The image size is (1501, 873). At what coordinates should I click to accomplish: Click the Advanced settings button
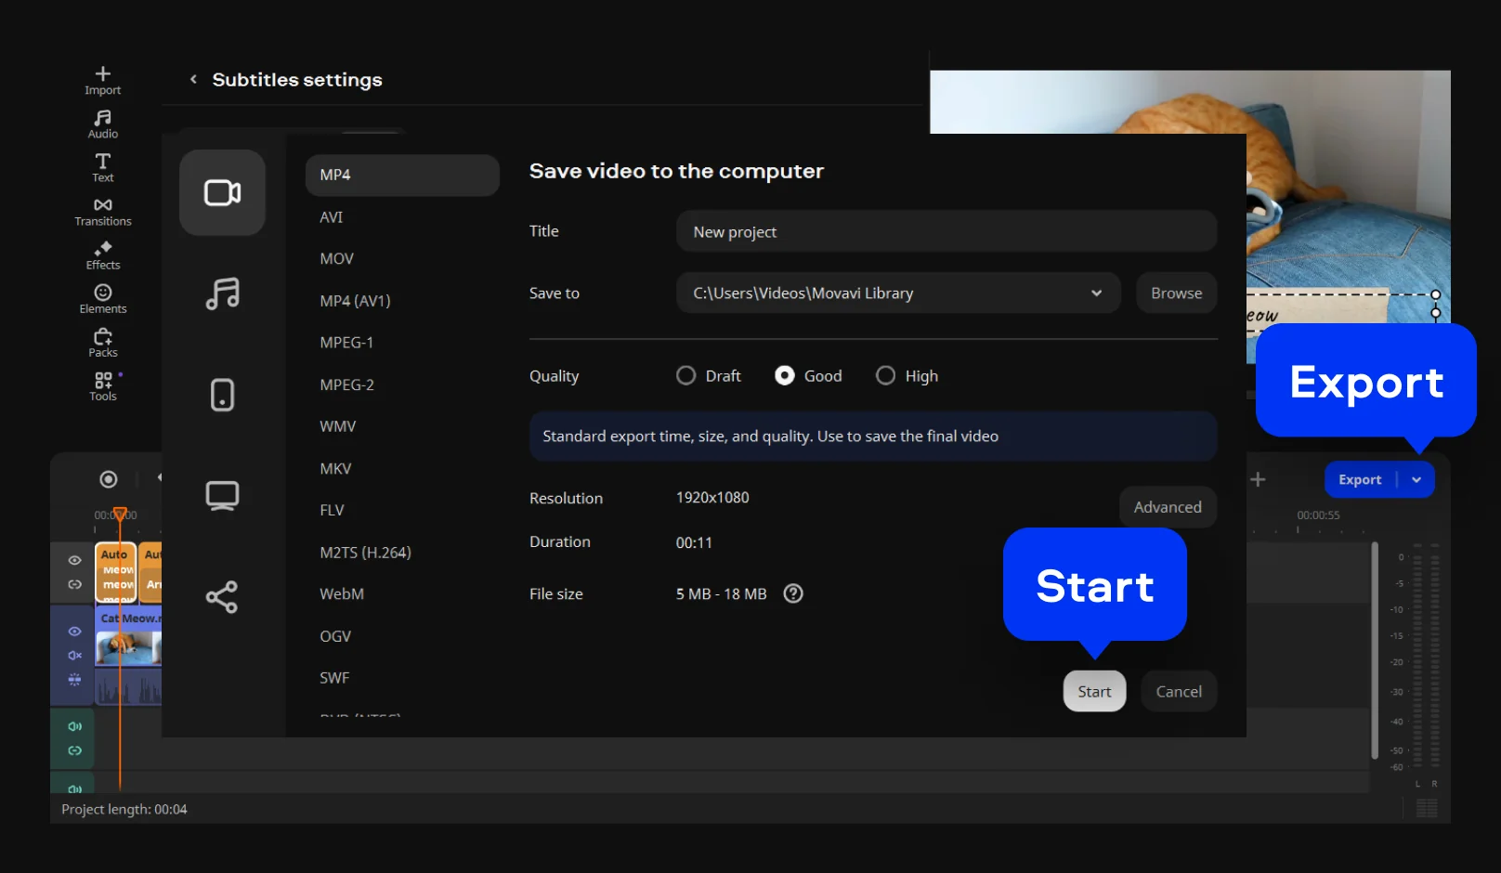1168,507
